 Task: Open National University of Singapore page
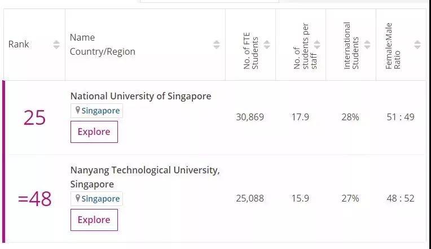tap(140, 96)
